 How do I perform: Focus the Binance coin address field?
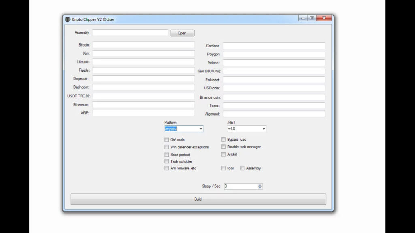pos(274,97)
